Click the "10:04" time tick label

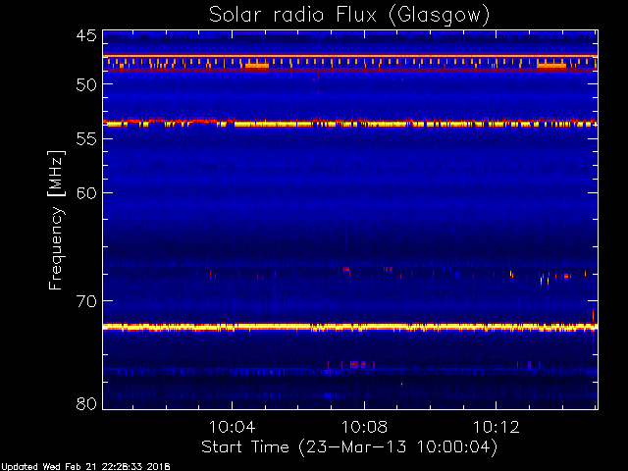pyautogui.click(x=232, y=427)
